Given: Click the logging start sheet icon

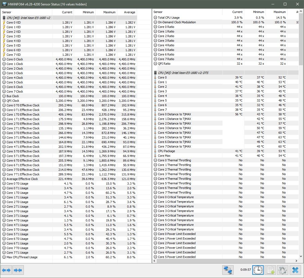Looking at the screenshot, I should click(x=270, y=270).
